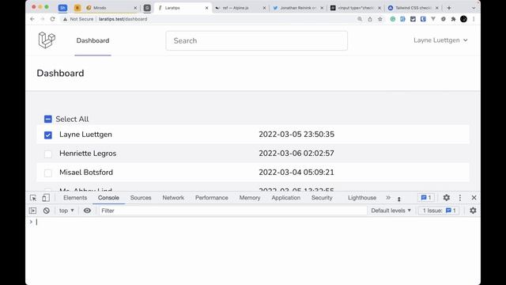506x285 pixels.
Task: Click the browser forward arrow
Action: pos(42,19)
